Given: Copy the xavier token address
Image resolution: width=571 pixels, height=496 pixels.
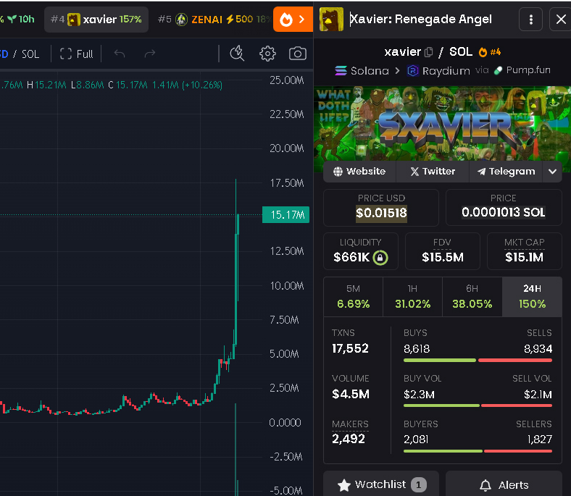Looking at the screenshot, I should [x=429, y=52].
